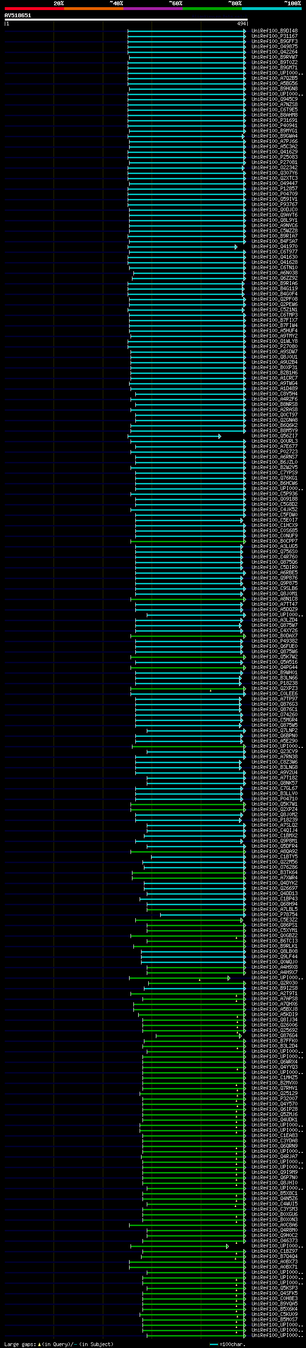The width and height of the screenshot is (306, 1348).
Task: Choose the UniRef100_P18238 label
Action: click(274, 683)
